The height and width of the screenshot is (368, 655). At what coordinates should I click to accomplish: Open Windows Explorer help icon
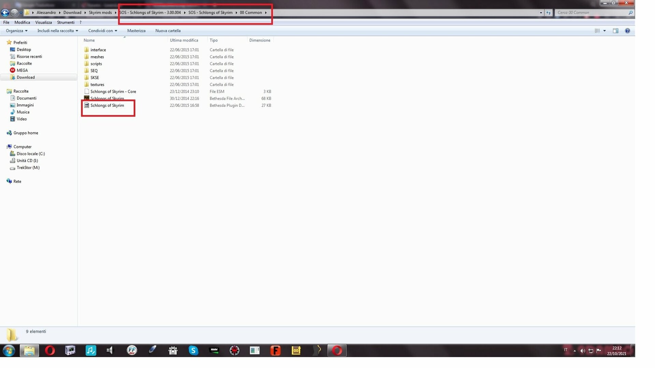(627, 31)
